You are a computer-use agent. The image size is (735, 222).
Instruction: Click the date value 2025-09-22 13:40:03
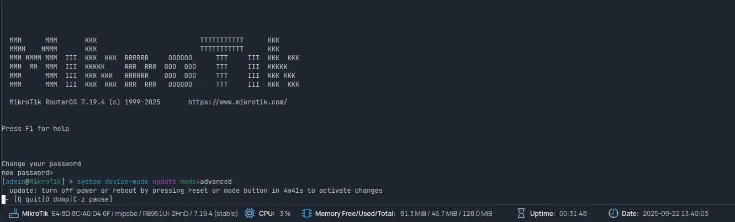[x=673, y=214]
